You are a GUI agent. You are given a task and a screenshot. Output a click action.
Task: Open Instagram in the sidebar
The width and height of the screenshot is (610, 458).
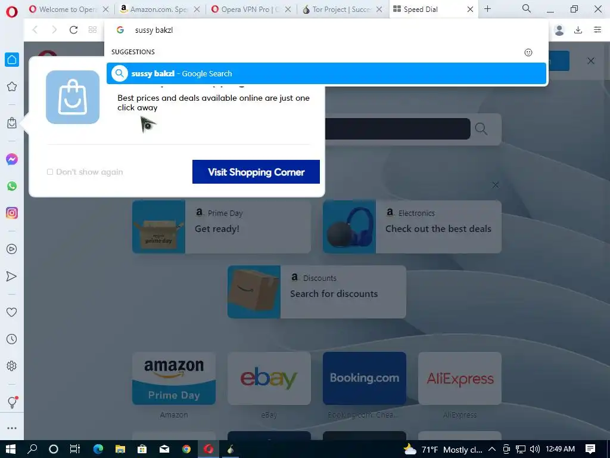click(12, 213)
